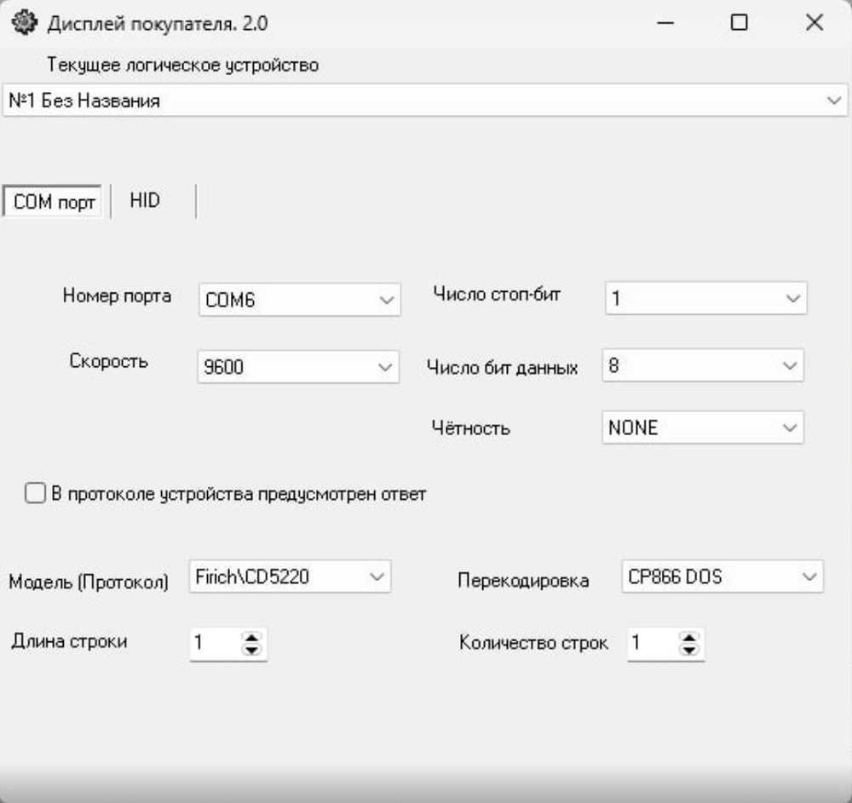Decrease the Количество строк value
Screen dimensions: 852x803
[690, 651]
